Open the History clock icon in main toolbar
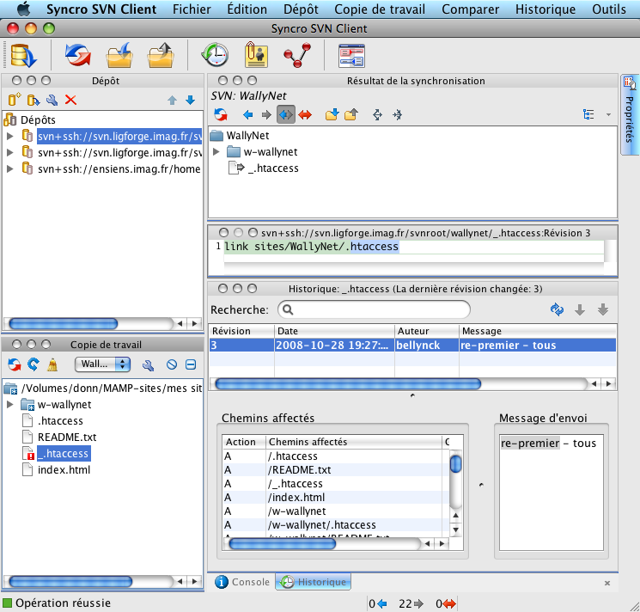This screenshot has height=612, width=640. click(215, 55)
